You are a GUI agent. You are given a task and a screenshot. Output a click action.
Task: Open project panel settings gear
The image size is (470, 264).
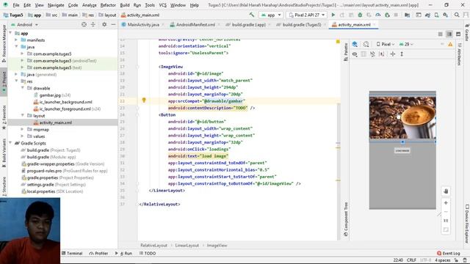(x=104, y=24)
